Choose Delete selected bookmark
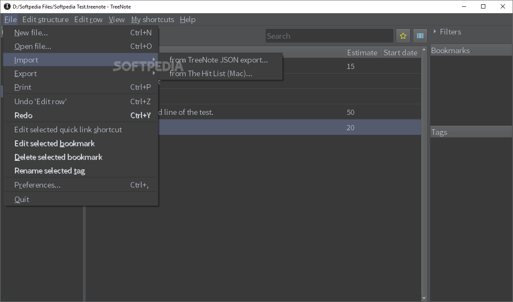The image size is (513, 302). pos(81,157)
